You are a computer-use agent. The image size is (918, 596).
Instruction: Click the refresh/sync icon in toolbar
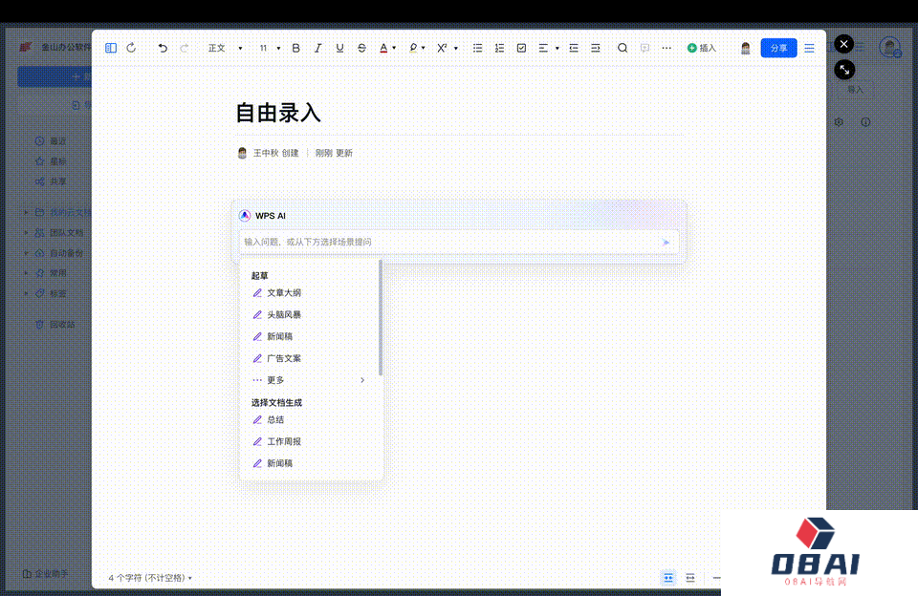132,48
